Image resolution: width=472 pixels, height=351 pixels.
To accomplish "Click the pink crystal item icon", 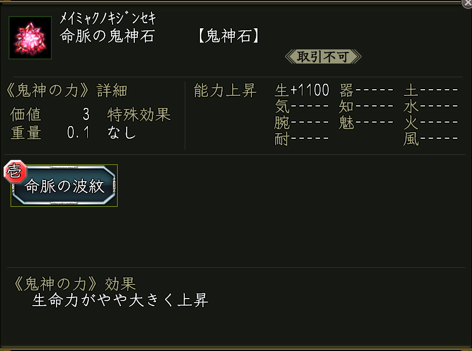I will pos(30,38).
